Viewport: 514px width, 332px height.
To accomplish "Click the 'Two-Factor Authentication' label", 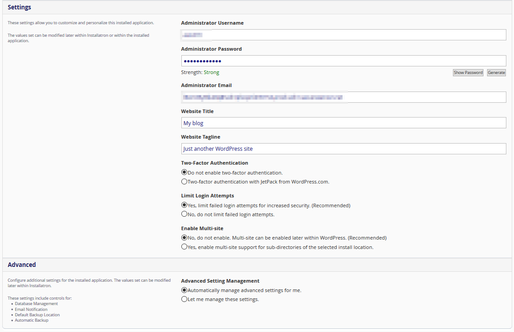I will [215, 163].
